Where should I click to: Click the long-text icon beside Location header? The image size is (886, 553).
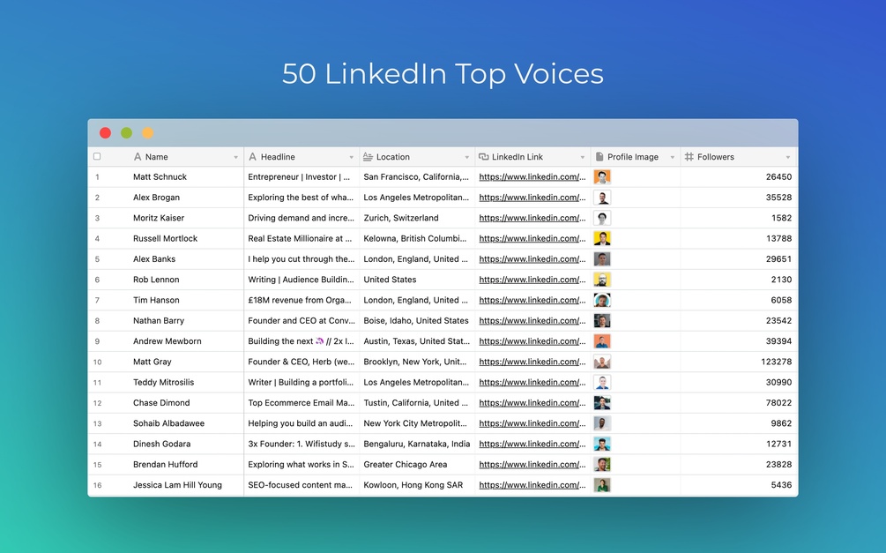368,157
